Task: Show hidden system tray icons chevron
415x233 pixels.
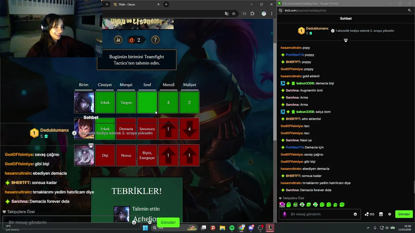Action: pos(368,228)
